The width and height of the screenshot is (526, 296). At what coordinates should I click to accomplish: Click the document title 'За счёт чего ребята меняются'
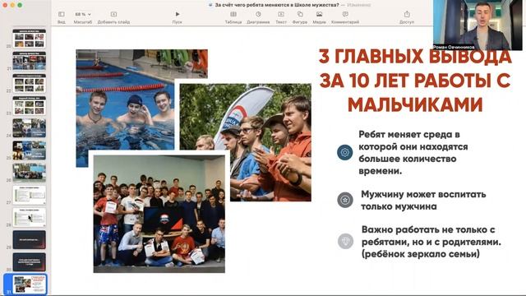277,5
